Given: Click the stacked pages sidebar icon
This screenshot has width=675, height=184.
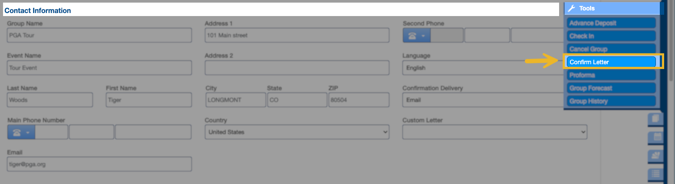Looking at the screenshot, I should point(656,118).
